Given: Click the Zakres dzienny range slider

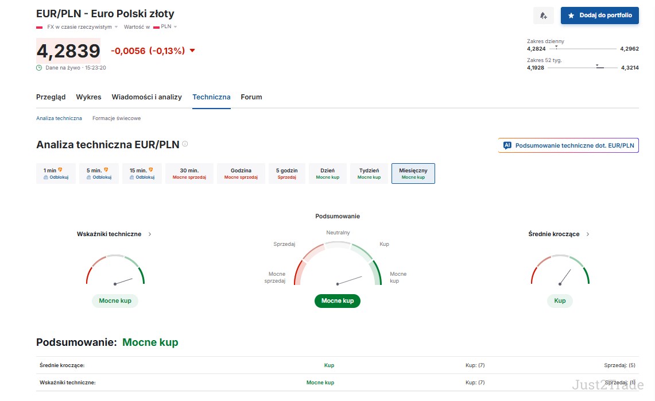Looking at the screenshot, I should point(583,48).
